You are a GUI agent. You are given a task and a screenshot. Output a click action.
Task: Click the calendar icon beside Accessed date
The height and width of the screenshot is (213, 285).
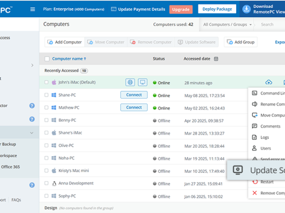coord(216,59)
